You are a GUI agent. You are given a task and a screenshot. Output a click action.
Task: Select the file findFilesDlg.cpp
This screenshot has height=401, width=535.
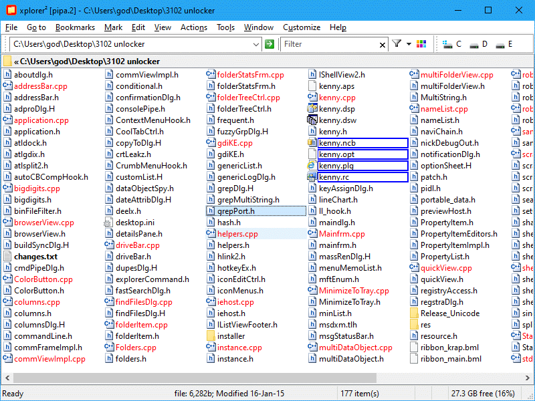tap(144, 302)
